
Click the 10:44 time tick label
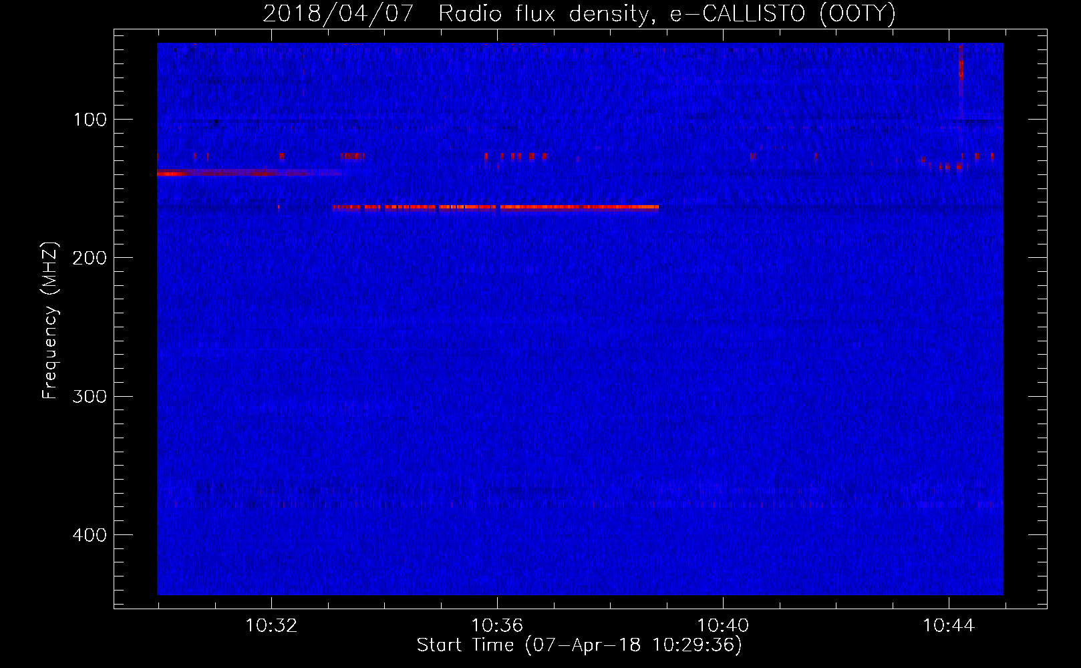pyautogui.click(x=949, y=626)
